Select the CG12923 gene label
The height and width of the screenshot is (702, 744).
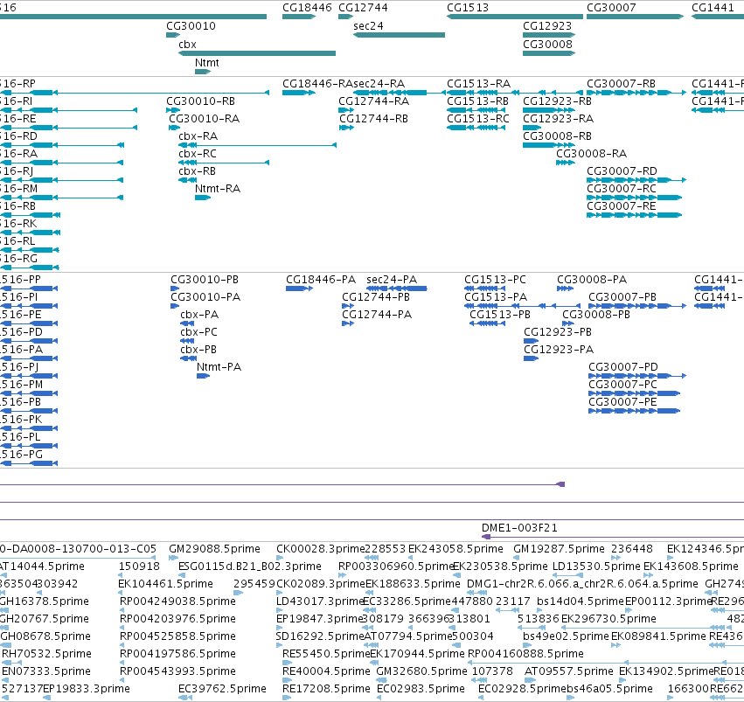[x=547, y=26]
